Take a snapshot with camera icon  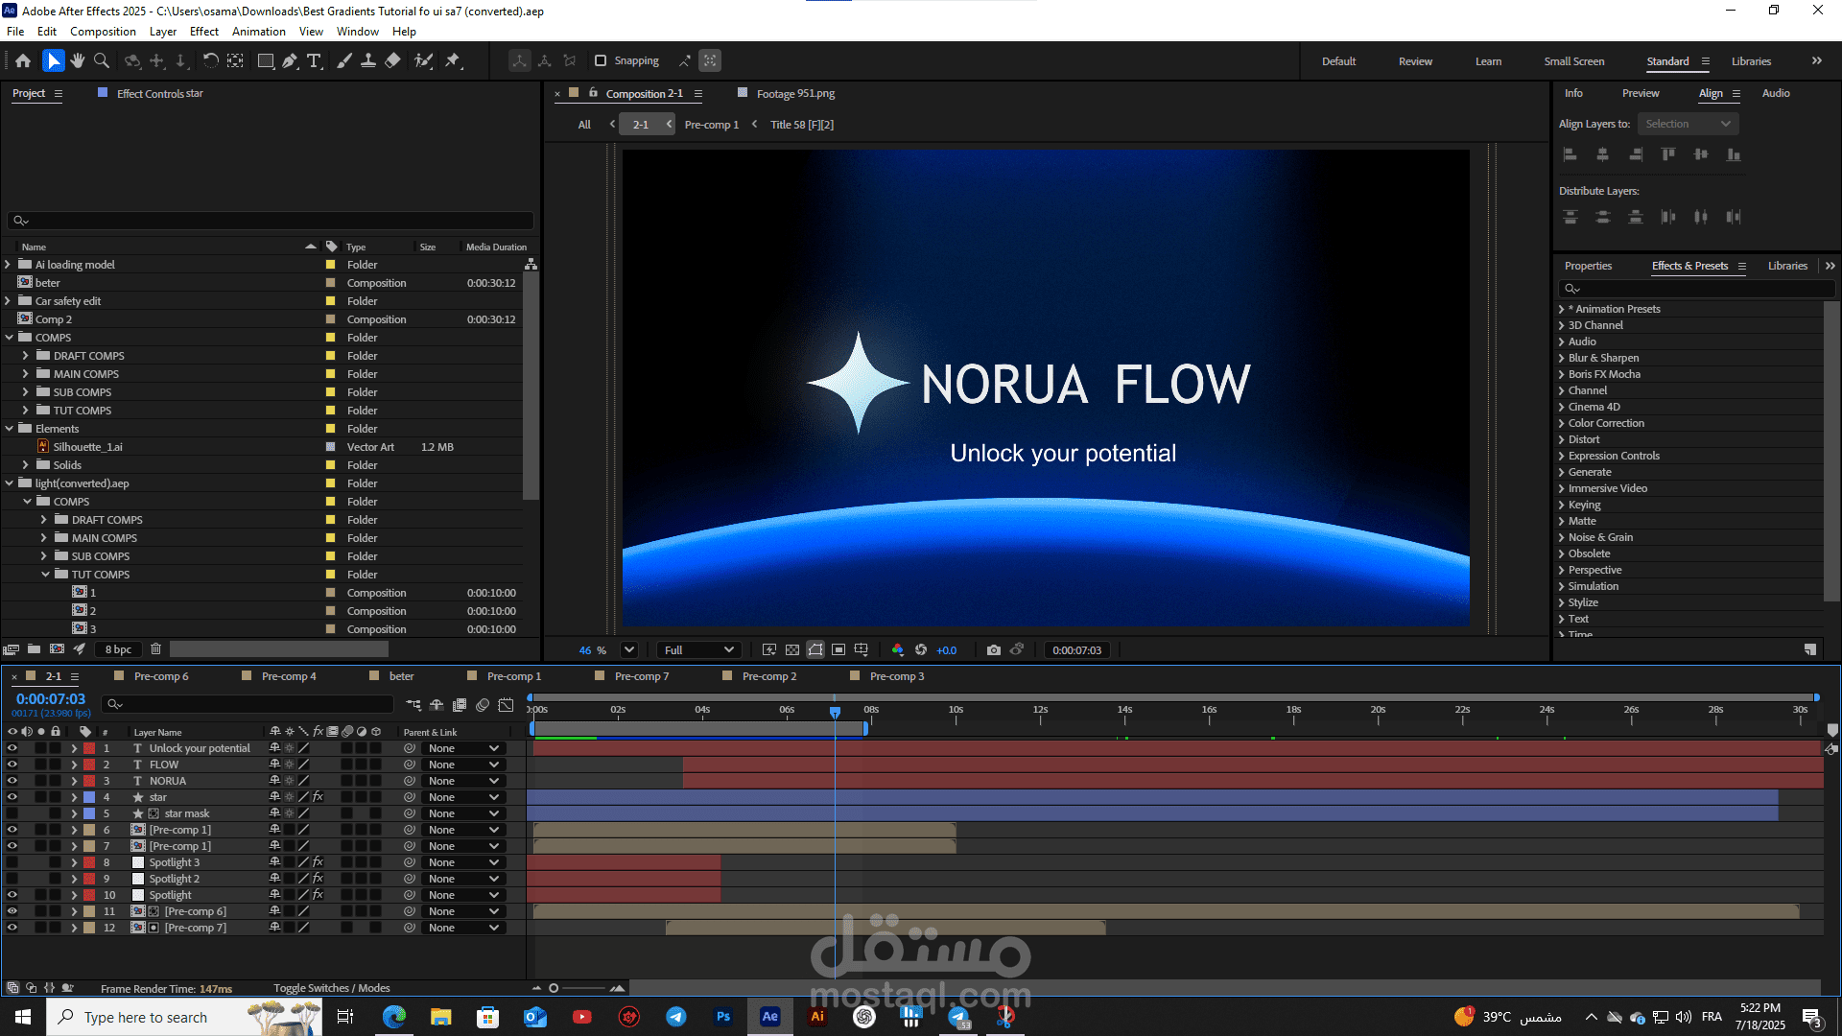point(994,650)
